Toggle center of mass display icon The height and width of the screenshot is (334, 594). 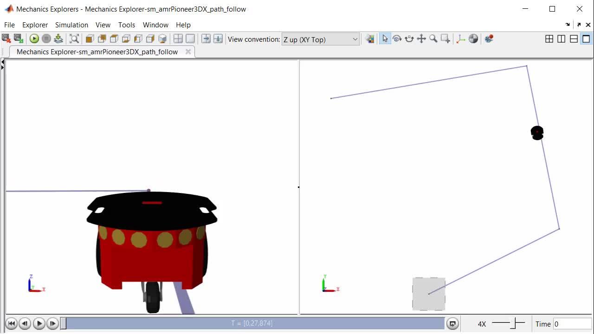pyautogui.click(x=473, y=39)
